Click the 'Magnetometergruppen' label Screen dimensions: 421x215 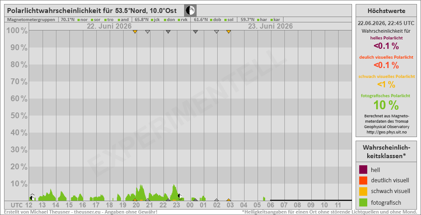(31, 20)
